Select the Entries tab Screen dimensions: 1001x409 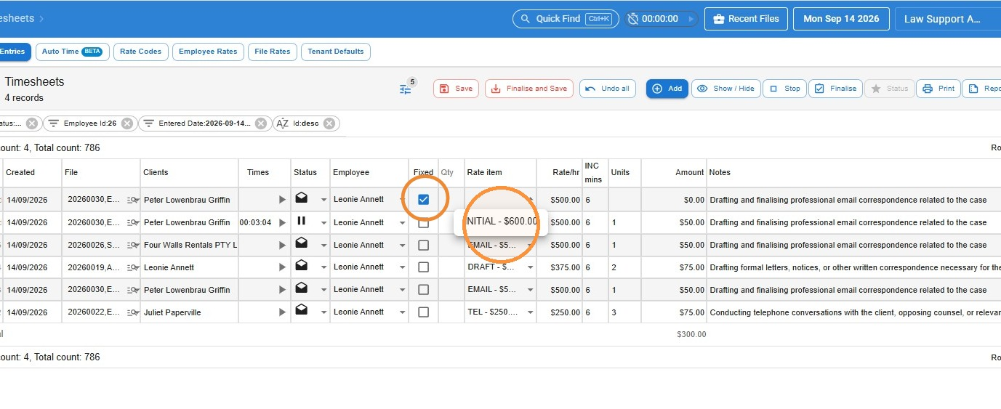(14, 52)
